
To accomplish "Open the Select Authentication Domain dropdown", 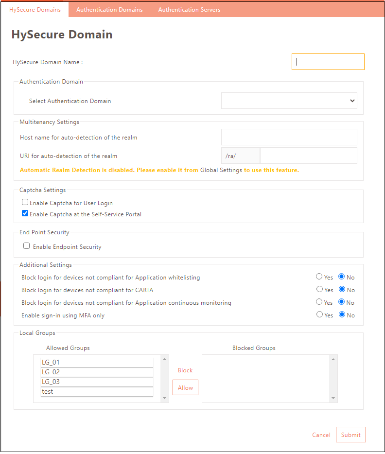I will [289, 101].
